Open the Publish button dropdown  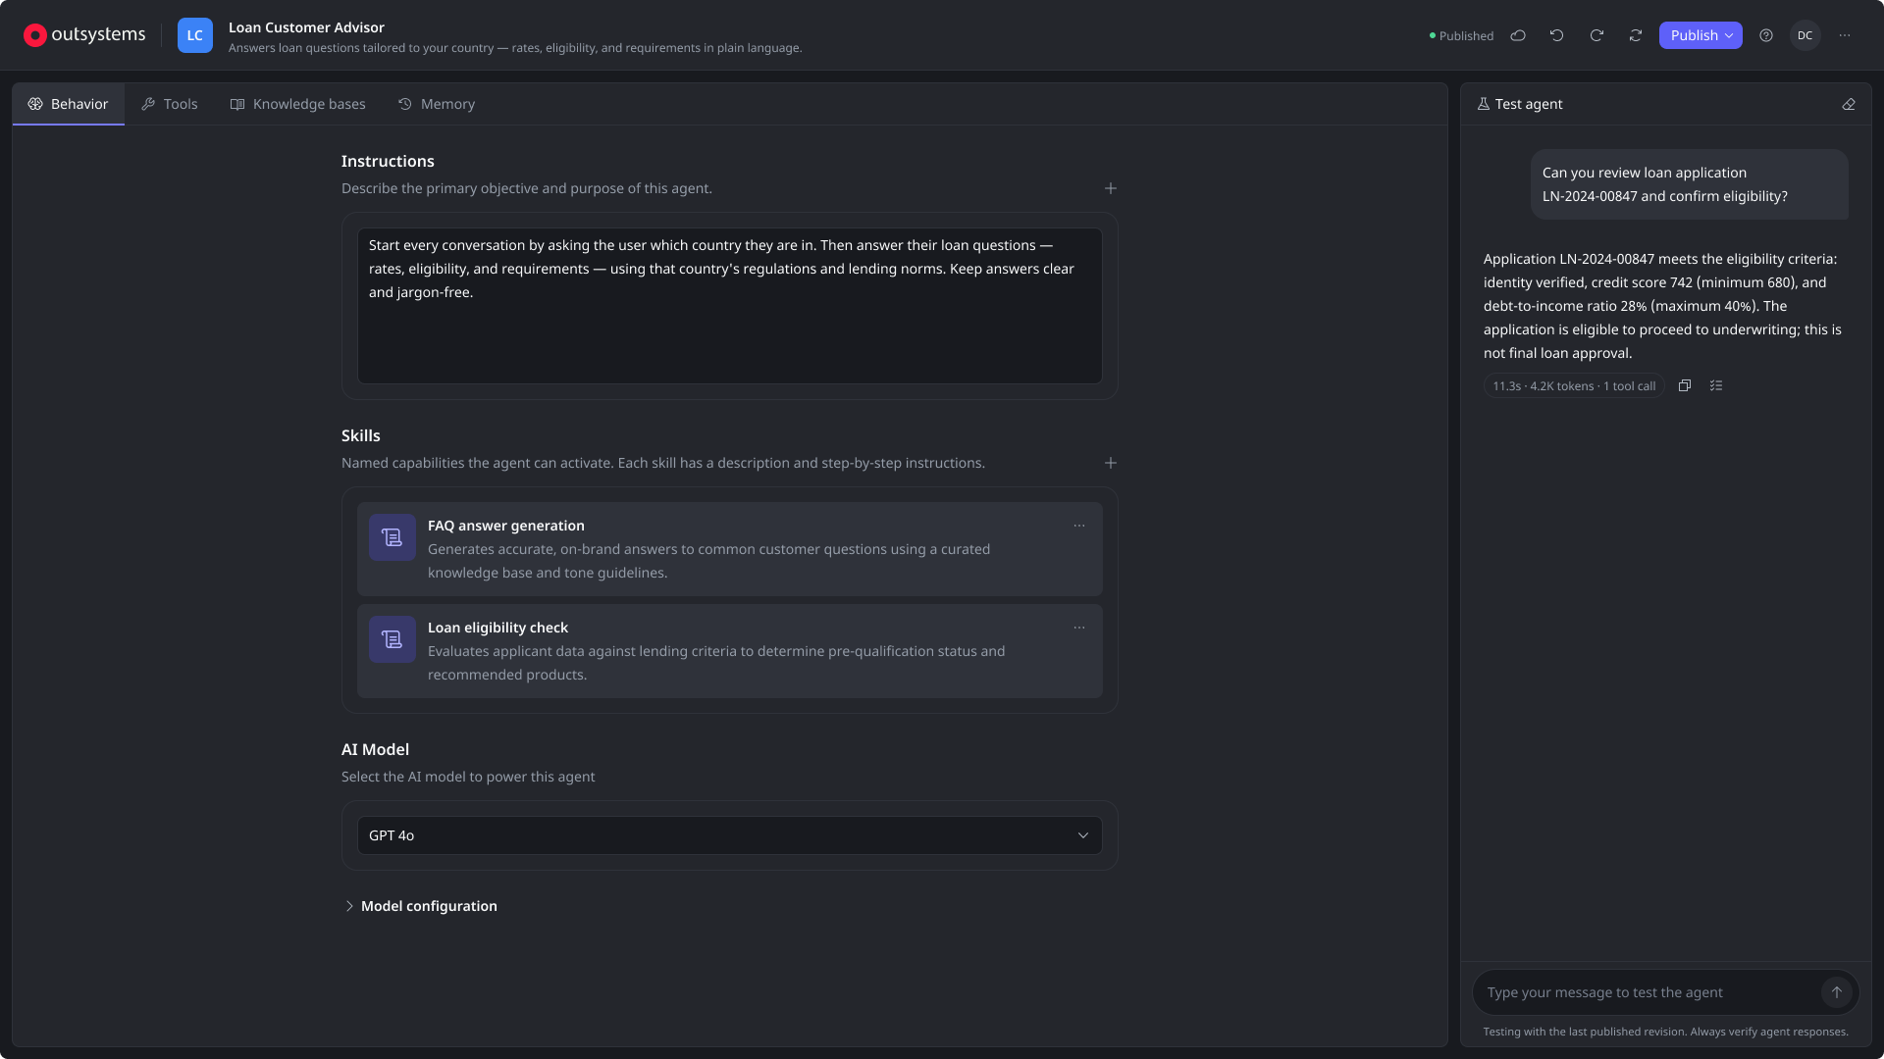(1701, 35)
